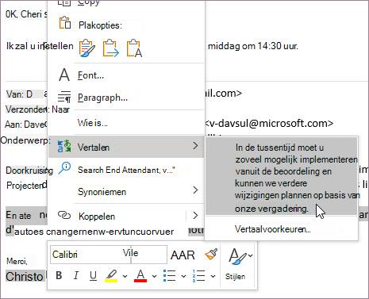Click the Onderwerp: label in email

[25, 140]
